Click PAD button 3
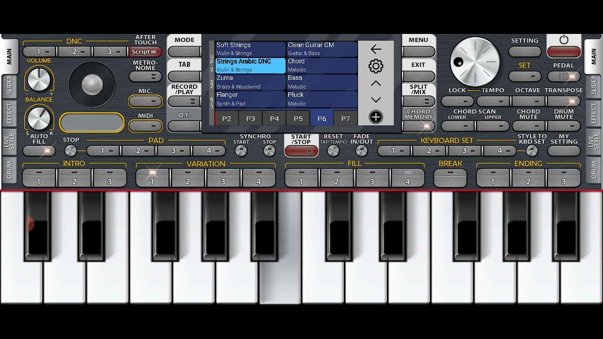The height and width of the screenshot is (339, 603). tap(174, 151)
